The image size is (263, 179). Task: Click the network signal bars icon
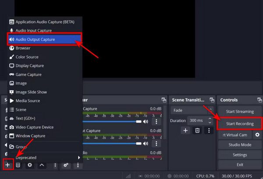click(x=128, y=176)
